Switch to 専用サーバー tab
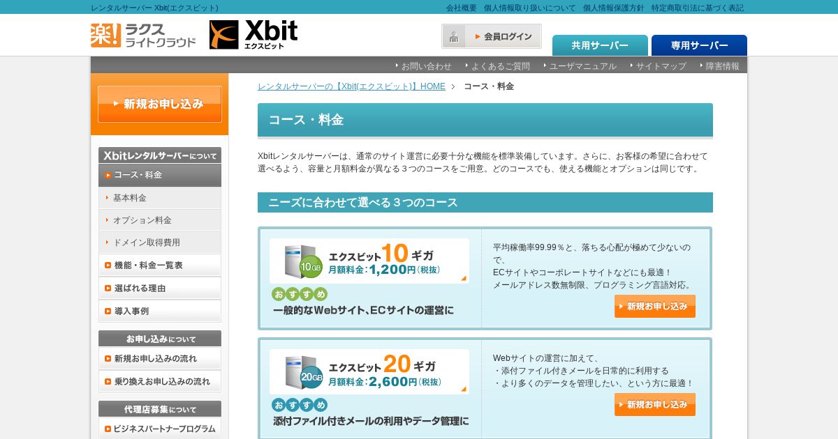This screenshot has width=838, height=439. 699,45
